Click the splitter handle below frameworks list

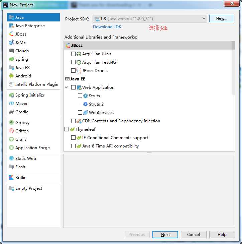pyautogui.click(x=149, y=152)
